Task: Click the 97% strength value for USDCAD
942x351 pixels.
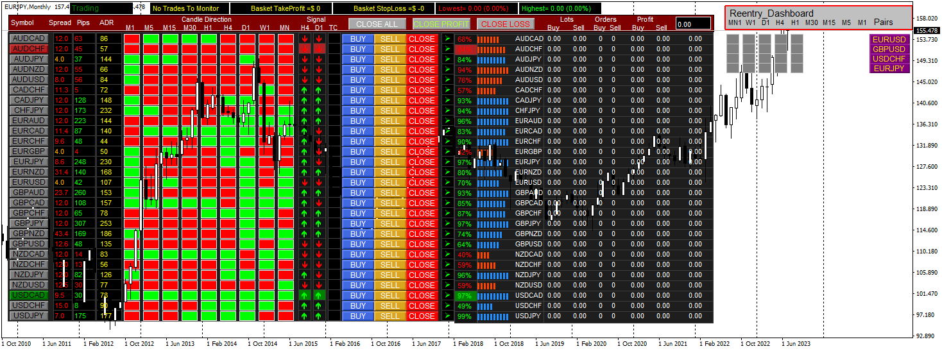Action: pos(465,296)
